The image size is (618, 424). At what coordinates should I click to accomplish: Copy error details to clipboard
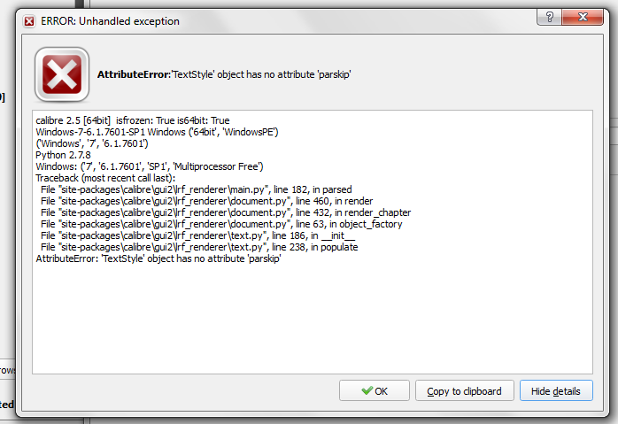(x=464, y=391)
